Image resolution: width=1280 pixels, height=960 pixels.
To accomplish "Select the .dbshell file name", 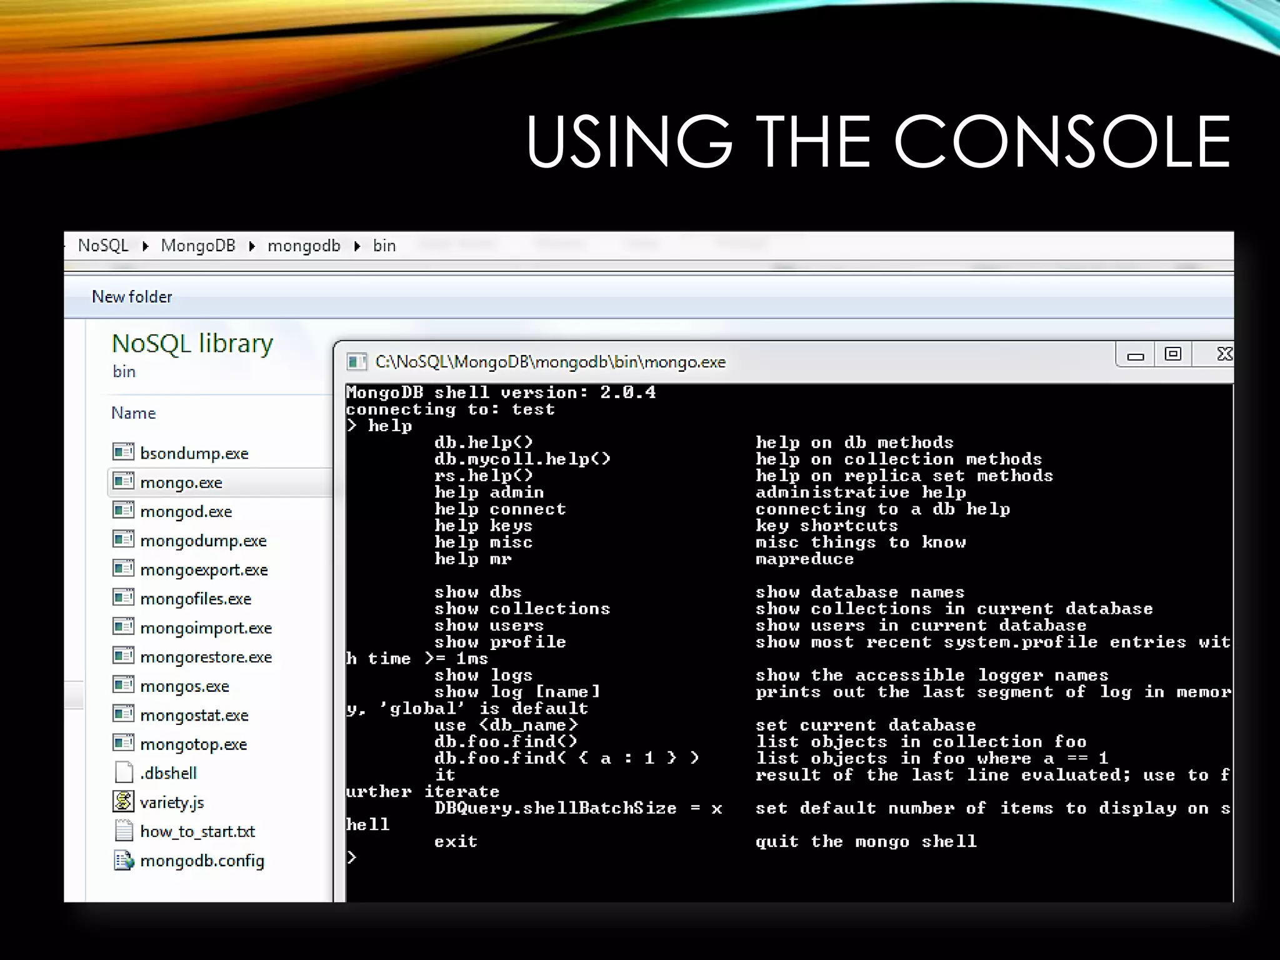I will click(x=169, y=774).
